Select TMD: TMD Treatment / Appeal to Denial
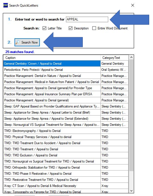This screenshot has width=153, height=196. click(x=52, y=149)
